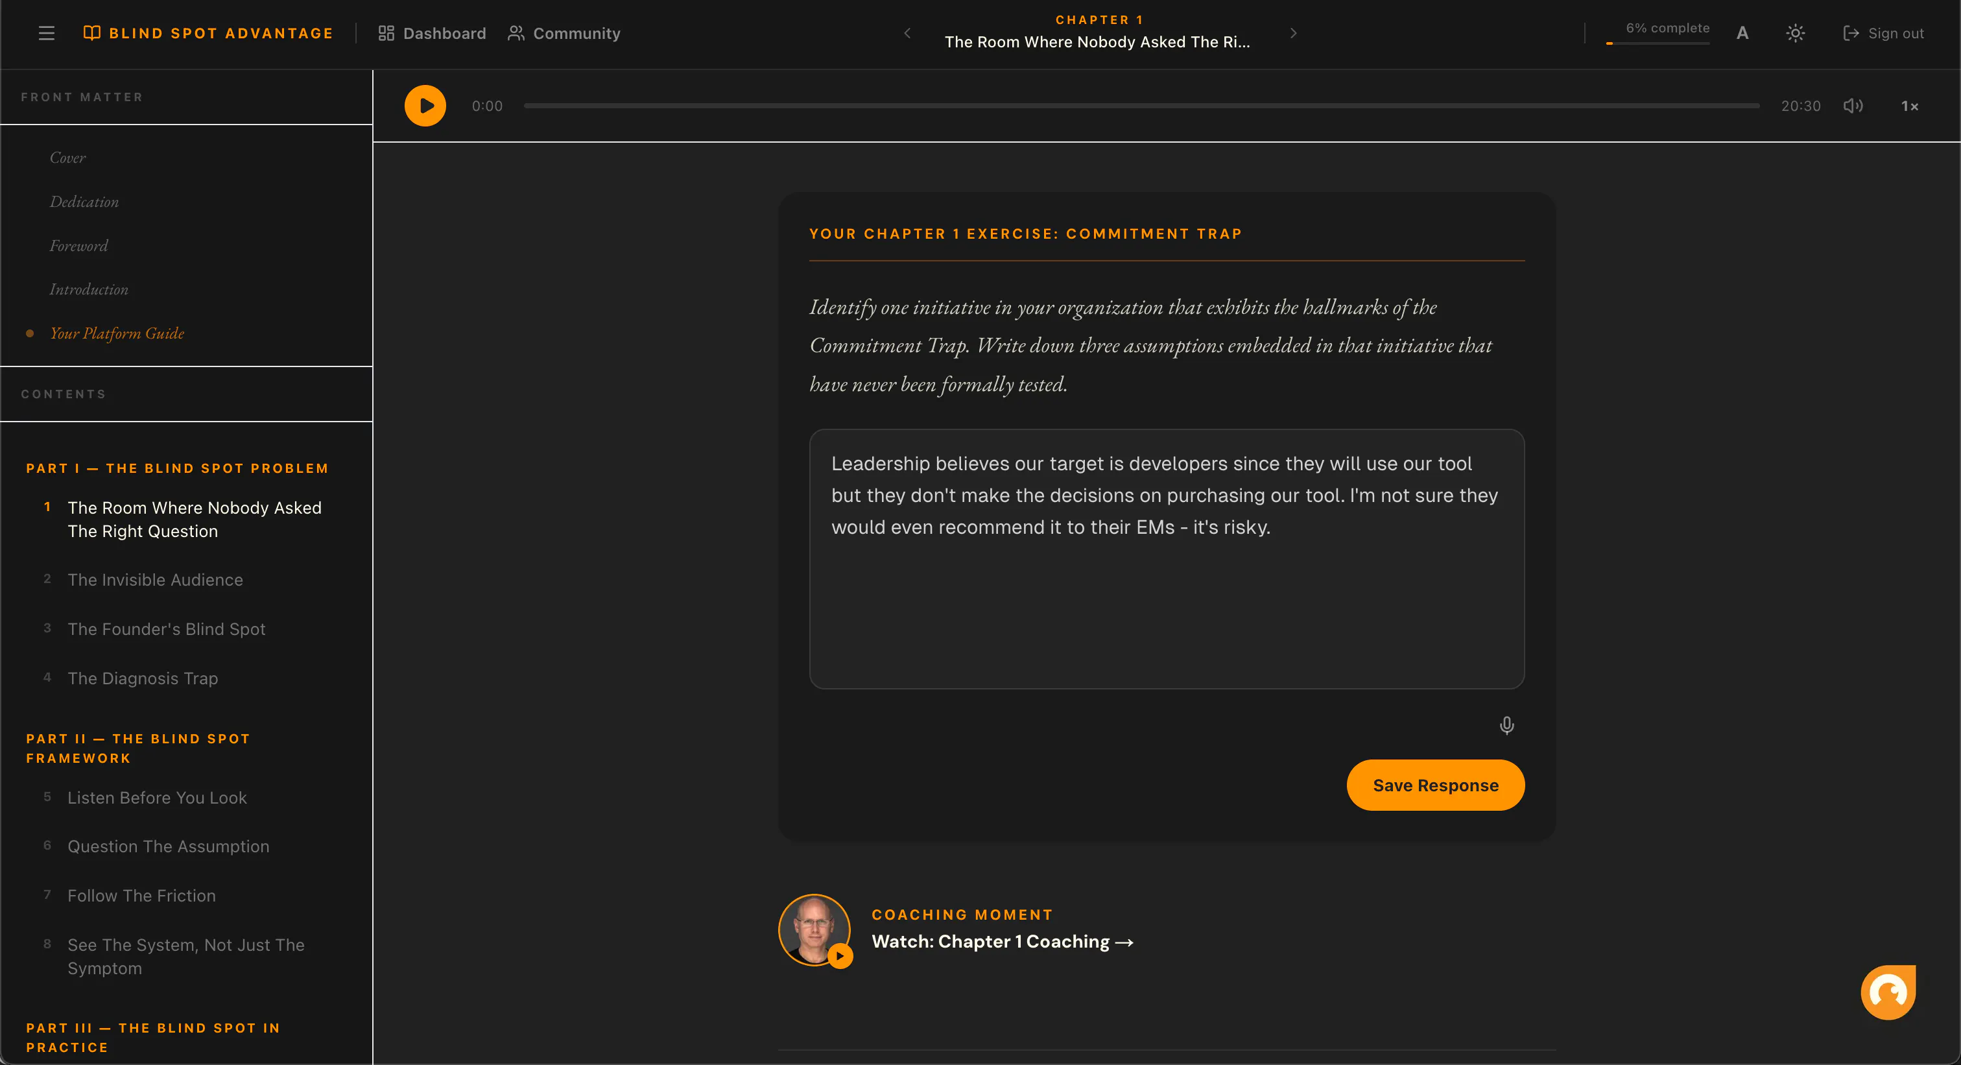Open the Foreword section
Screen dimensions: 1961x1065
(78, 246)
